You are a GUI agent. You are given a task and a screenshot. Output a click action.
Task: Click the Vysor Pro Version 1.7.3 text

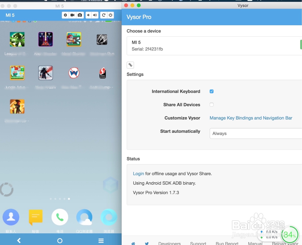tap(156, 193)
